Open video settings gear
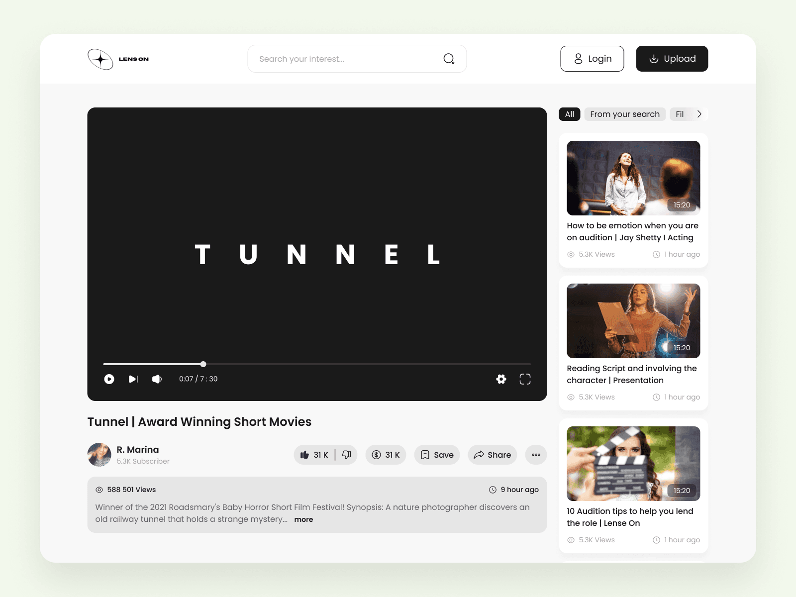Screen dimensions: 796x597 [x=501, y=379]
